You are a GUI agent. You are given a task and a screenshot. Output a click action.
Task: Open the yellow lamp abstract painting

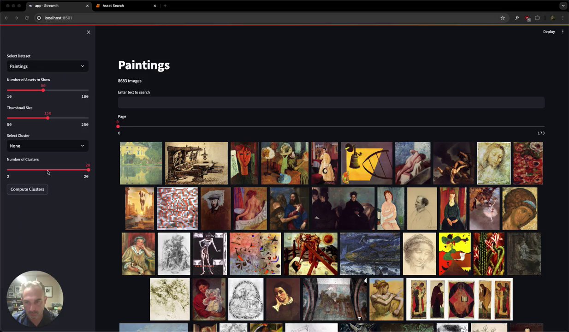click(367, 163)
